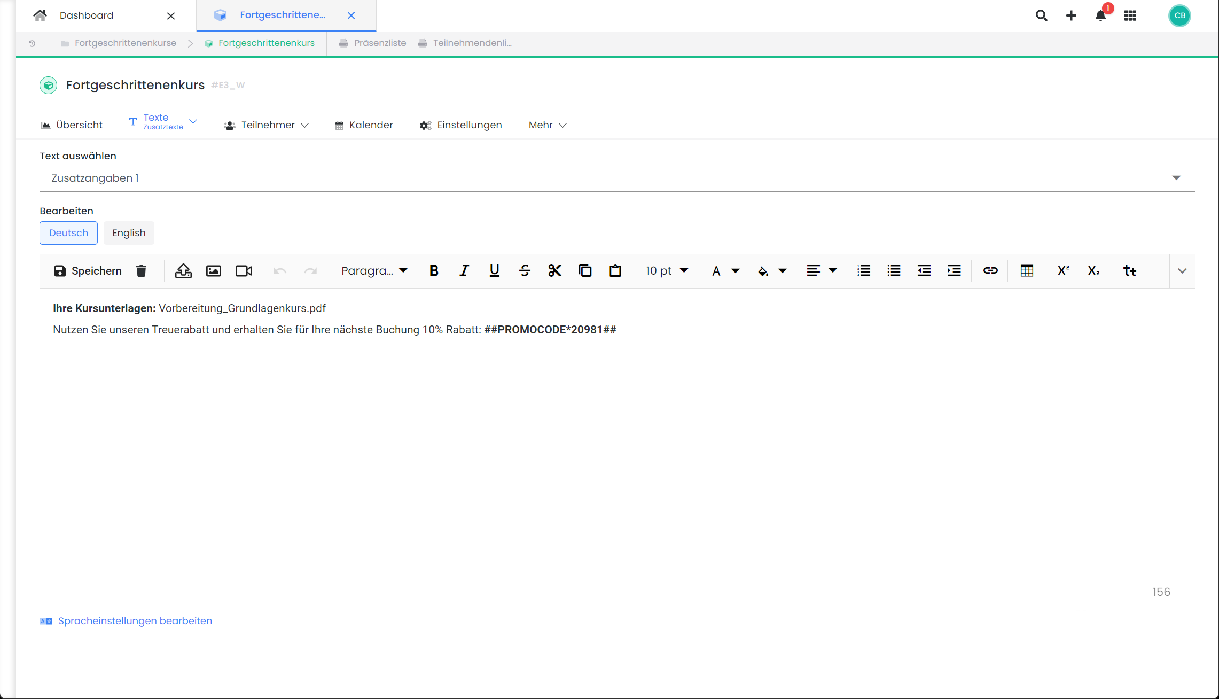Switch to English language tab

129,232
